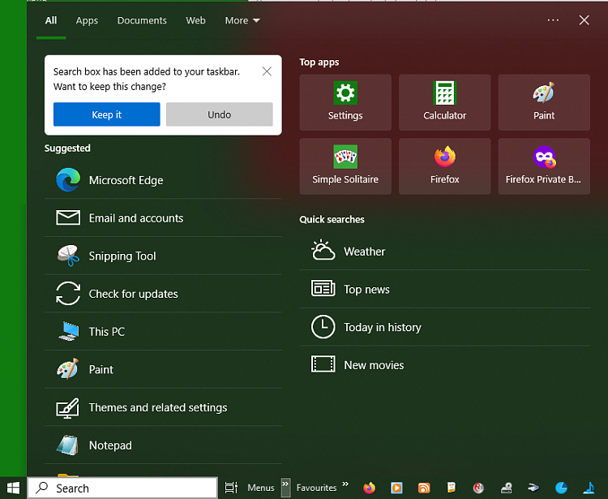Open the Windows Start button
This screenshot has height=499, width=608.
point(13,488)
